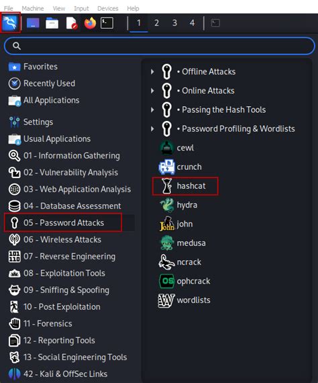Expand the Offline Attacks submenu arrow

[x=152, y=72]
